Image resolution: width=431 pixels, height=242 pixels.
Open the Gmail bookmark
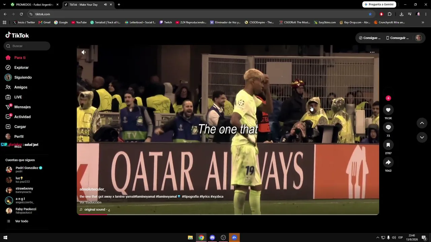pos(44,23)
